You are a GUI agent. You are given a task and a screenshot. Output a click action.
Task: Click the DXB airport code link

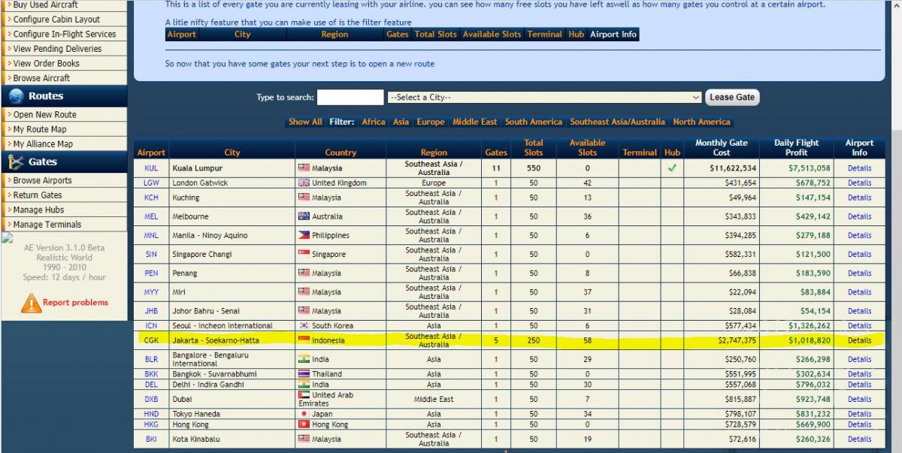[x=151, y=399]
